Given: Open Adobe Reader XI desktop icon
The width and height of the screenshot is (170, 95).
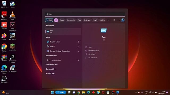Looking at the screenshot, I should pyautogui.click(x=4, y=16).
